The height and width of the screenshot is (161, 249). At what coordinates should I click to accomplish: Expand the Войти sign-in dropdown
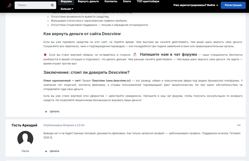pos(196,5)
